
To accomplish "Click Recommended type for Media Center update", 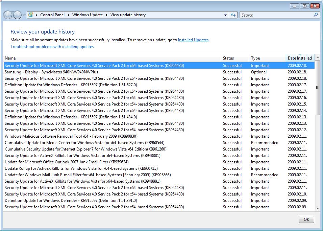I will (265, 142).
